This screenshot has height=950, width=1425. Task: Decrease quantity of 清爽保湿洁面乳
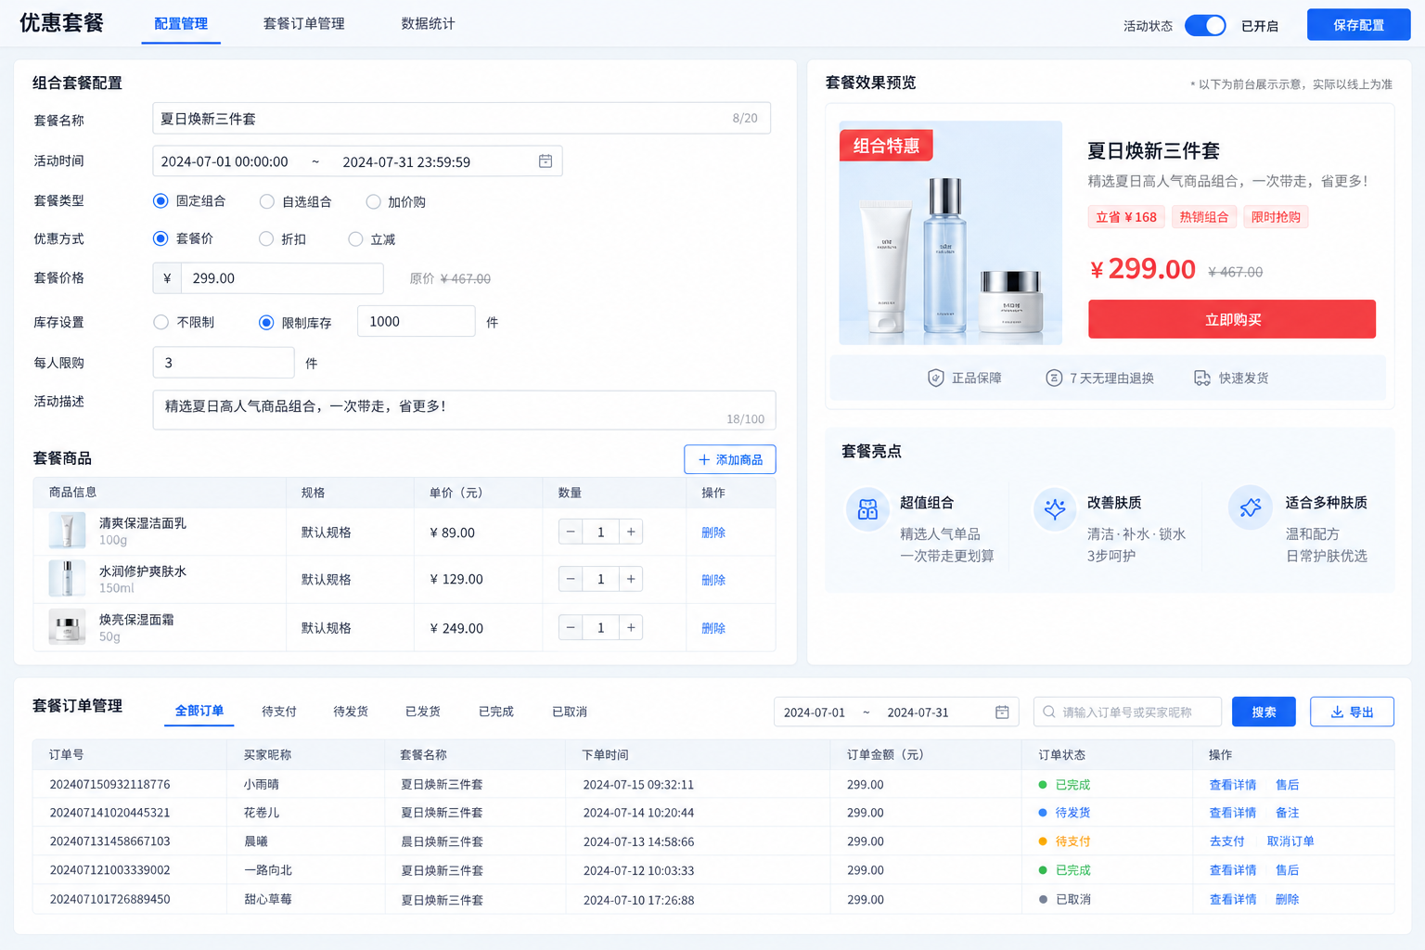(571, 532)
